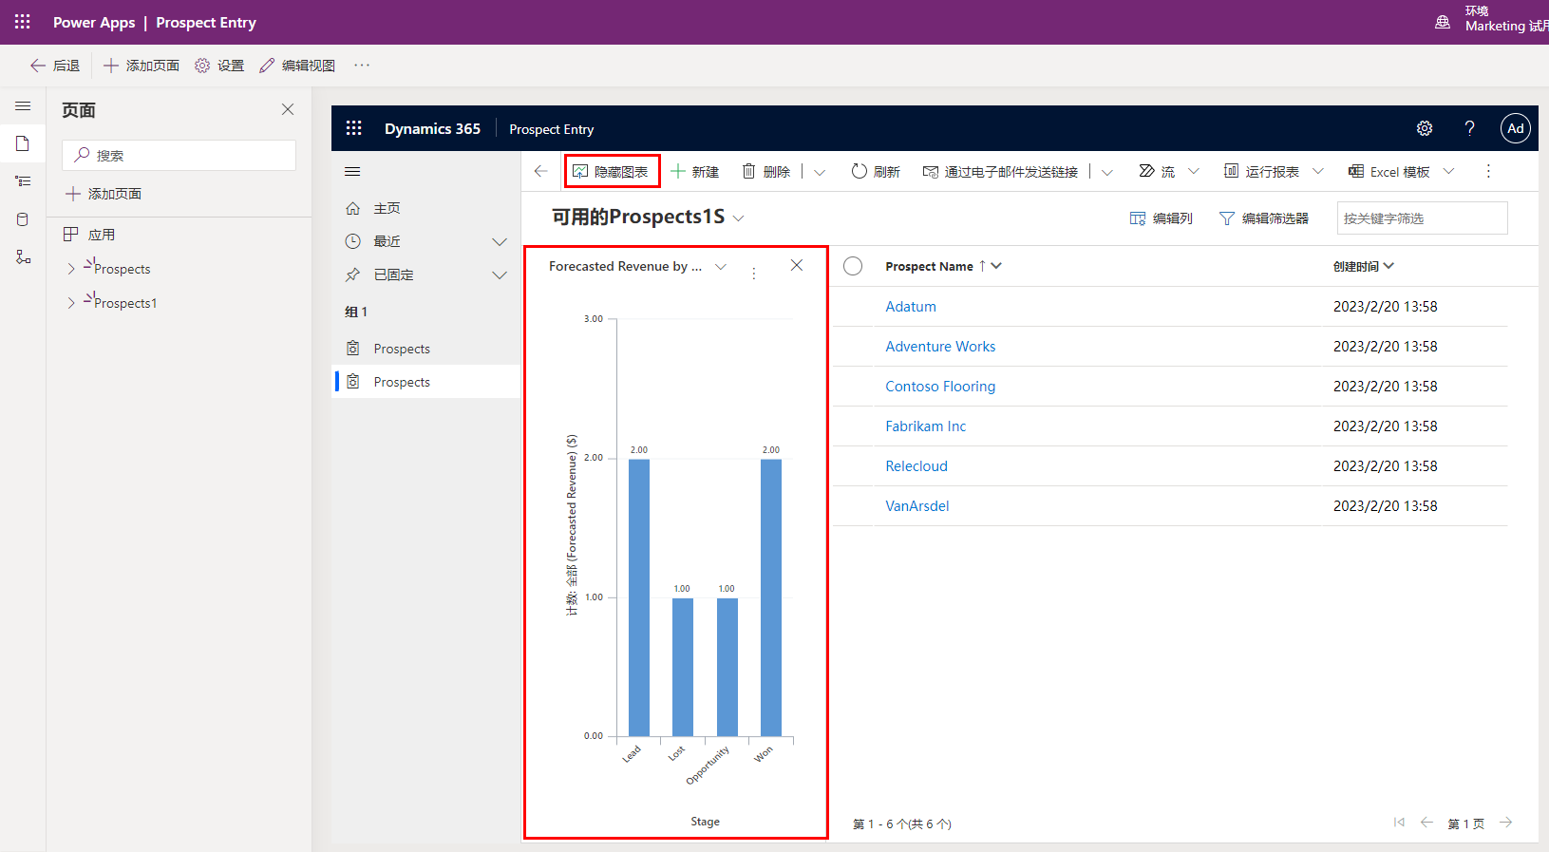Select the 应用 item in the pages tree

[x=89, y=235]
